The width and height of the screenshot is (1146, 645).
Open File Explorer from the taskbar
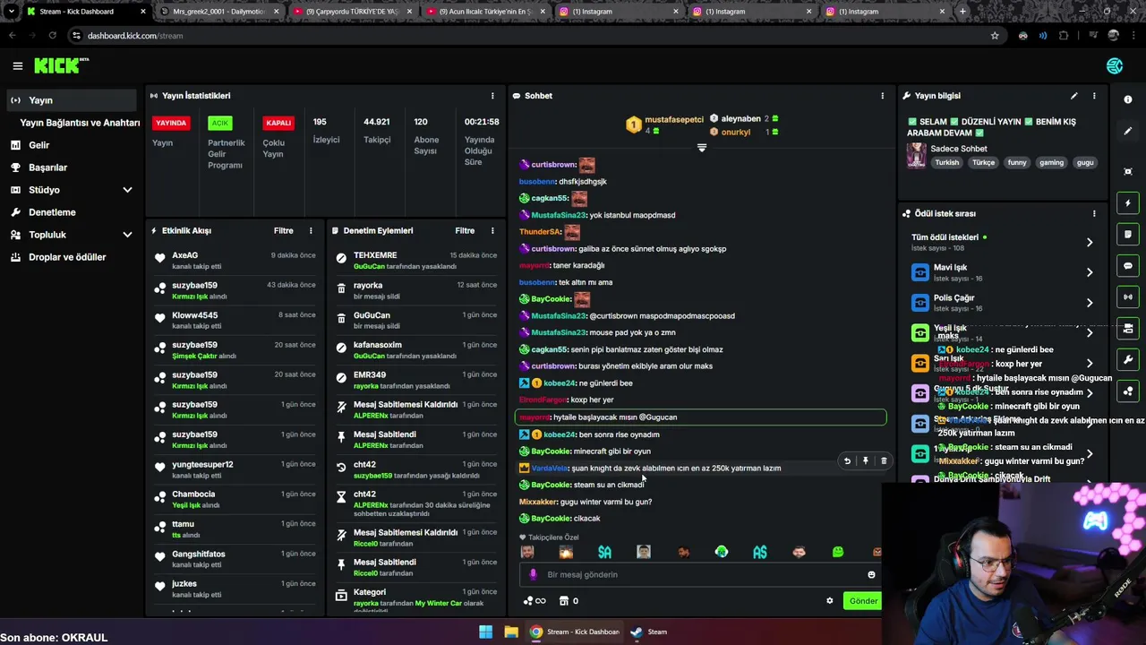511,632
